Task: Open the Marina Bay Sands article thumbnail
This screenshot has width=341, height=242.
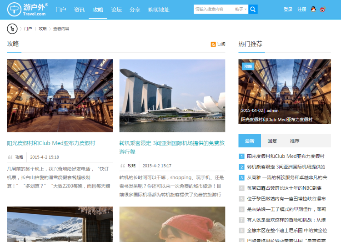Action: pos(172,96)
